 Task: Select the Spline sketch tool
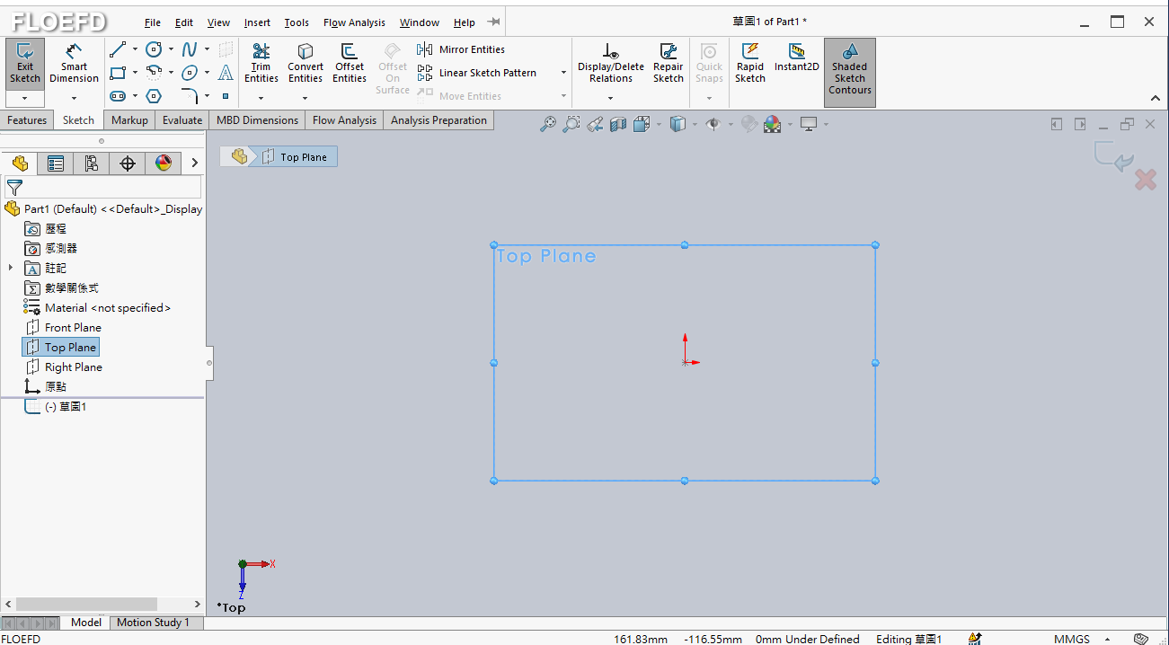pos(190,49)
